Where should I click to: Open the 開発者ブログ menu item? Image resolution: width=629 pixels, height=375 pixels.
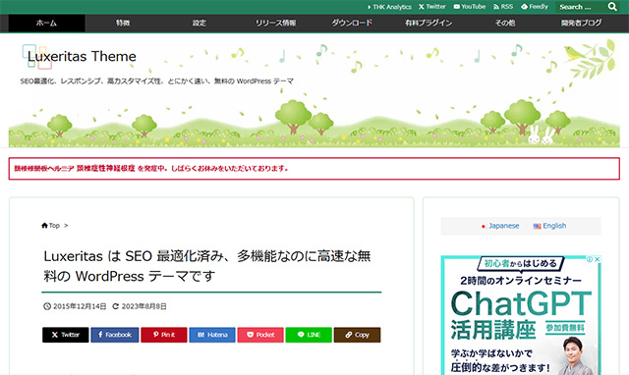click(581, 24)
